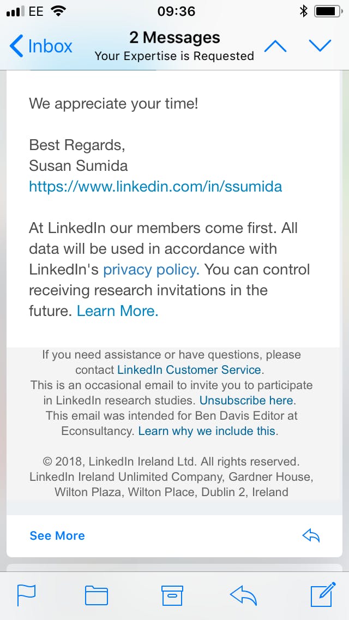Click Unsubscribe here link
The height and width of the screenshot is (620, 349).
[247, 400]
